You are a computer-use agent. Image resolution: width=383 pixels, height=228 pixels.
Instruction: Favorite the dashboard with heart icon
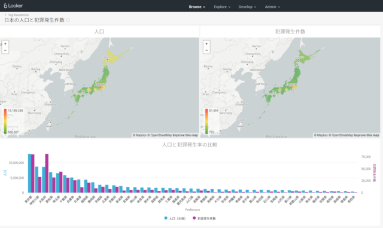pos(68,20)
